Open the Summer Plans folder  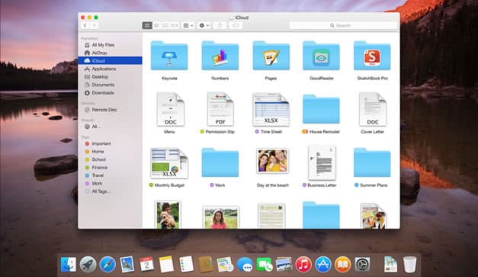(372, 163)
